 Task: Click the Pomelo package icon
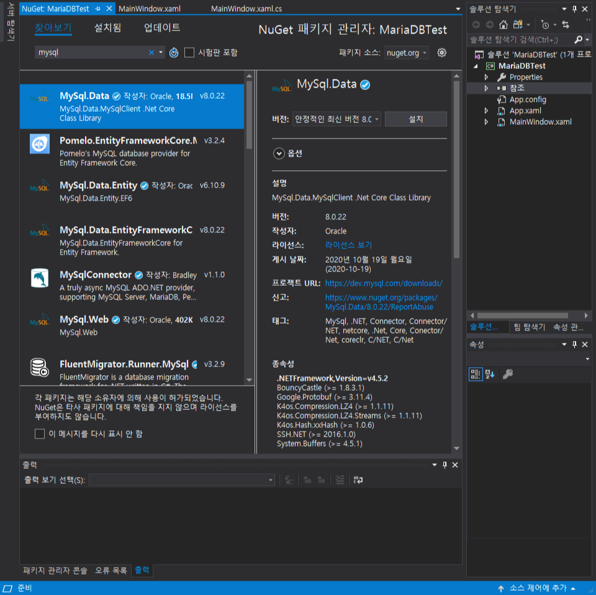pyautogui.click(x=40, y=143)
